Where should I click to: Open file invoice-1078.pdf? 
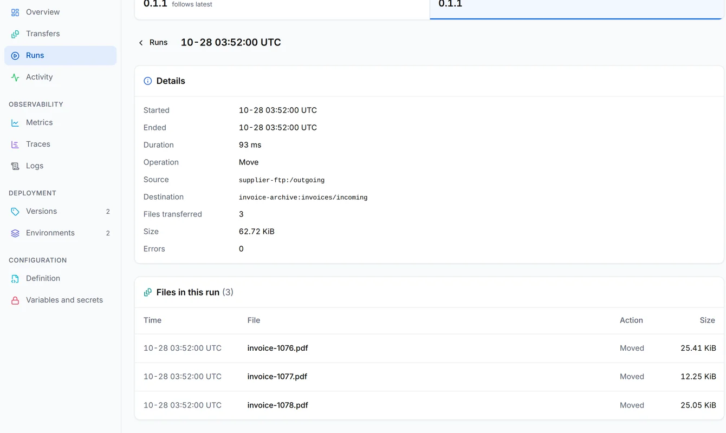(x=277, y=405)
